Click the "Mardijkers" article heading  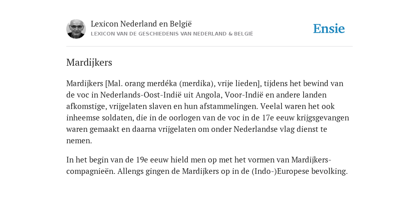[x=89, y=62]
